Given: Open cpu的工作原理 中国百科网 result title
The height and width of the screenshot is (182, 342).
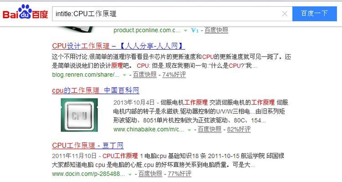Looking at the screenshot, I should pyautogui.click(x=96, y=90).
